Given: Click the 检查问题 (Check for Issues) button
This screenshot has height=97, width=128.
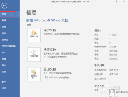Looking at the screenshot, I should [34, 55].
